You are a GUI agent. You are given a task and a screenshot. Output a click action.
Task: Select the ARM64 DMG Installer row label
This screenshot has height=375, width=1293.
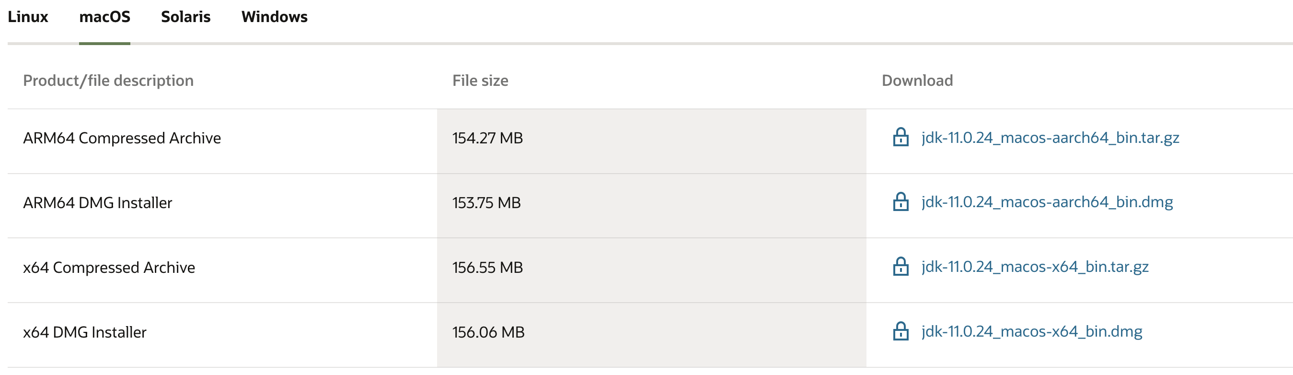click(x=98, y=203)
